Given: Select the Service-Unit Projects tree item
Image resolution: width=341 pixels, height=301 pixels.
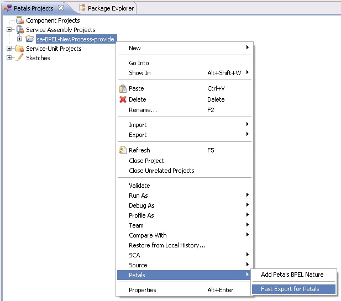Looking at the screenshot, I should click(54, 49).
